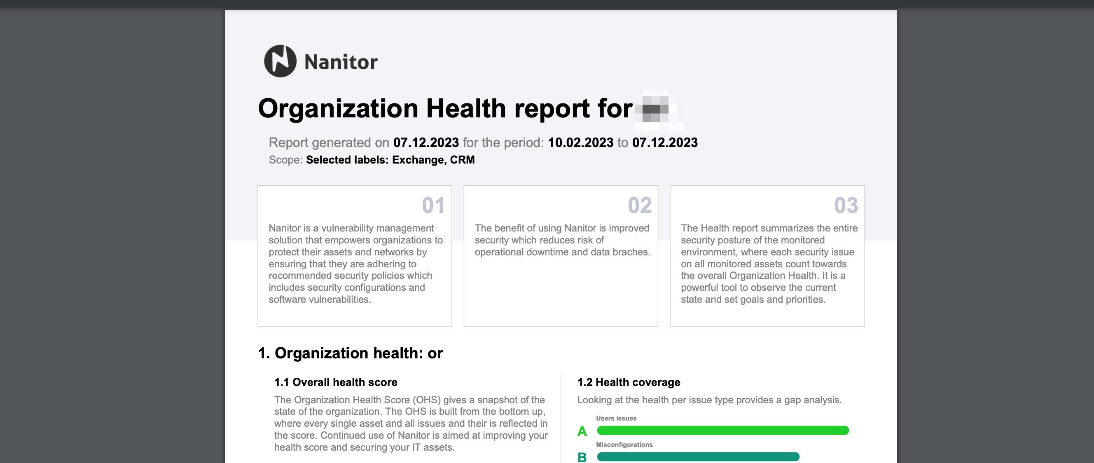Viewport: 1094px width, 463px height.
Task: Click the 1.1 Overall health score heading
Action: (336, 382)
